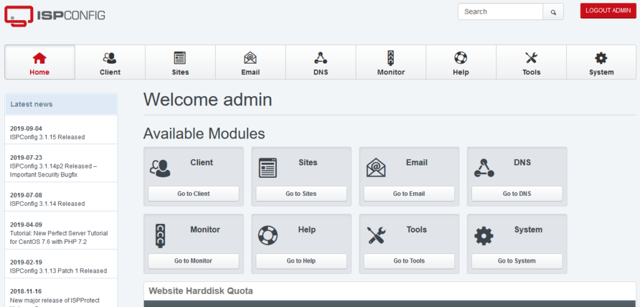Click the Client module card icon
Screen dimensions: 640x307
point(160,168)
